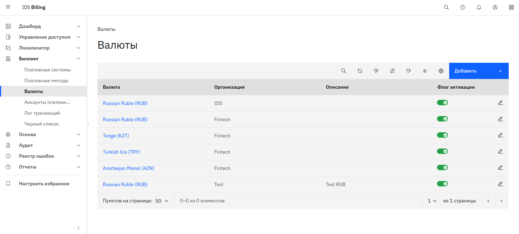This screenshot has width=519, height=234.
Task: Open Лог транзакций menu item
Action: (x=42, y=113)
